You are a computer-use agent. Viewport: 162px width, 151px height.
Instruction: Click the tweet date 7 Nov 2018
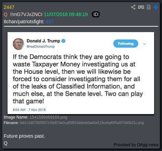pos(37,110)
